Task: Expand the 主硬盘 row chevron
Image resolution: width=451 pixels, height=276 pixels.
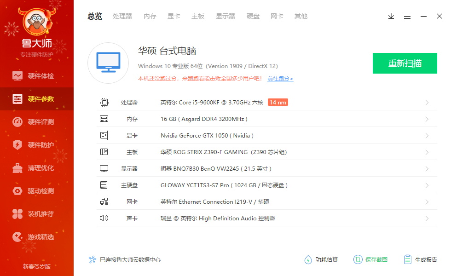Action: [x=427, y=185]
